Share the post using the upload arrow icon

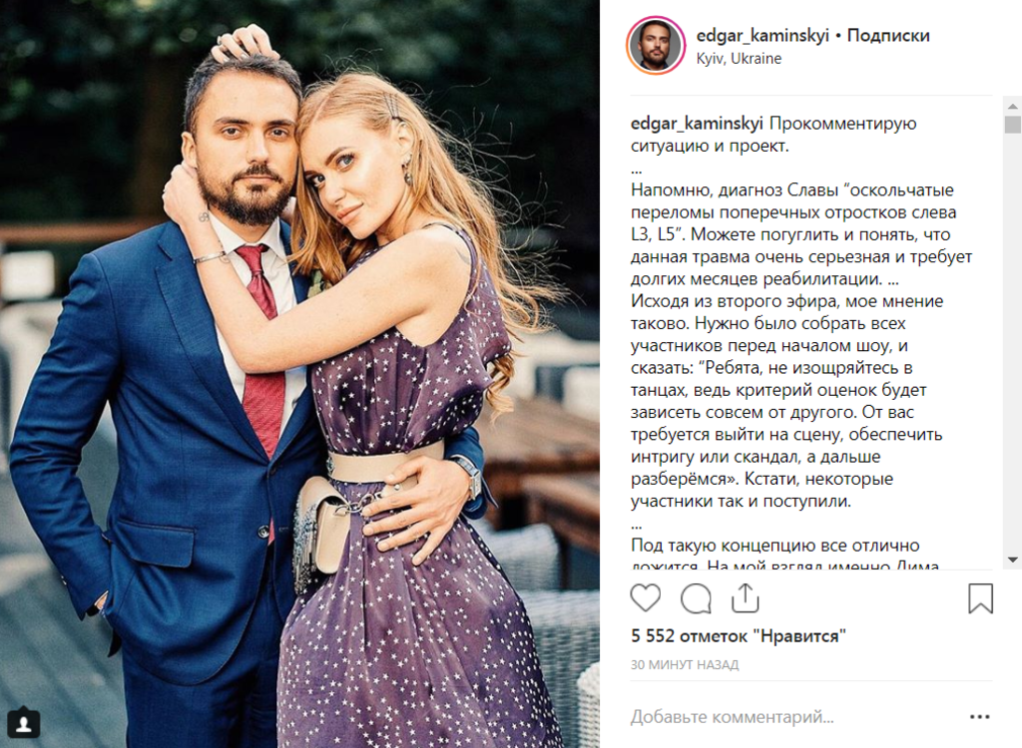coord(745,597)
